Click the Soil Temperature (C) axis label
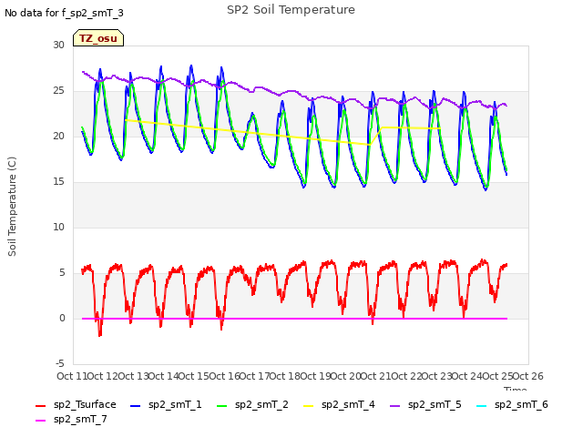Image resolution: width=583 pixels, height=437 pixels. point(12,207)
